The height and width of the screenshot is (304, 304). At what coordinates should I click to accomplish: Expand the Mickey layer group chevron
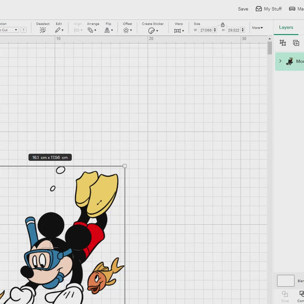tap(280, 61)
